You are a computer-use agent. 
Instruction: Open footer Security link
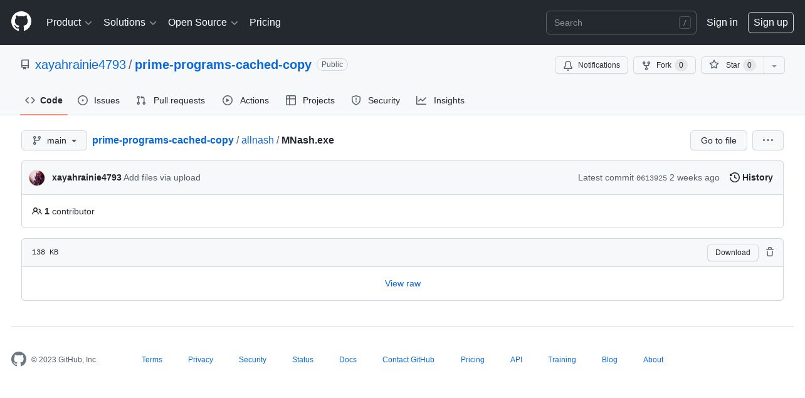tap(253, 360)
